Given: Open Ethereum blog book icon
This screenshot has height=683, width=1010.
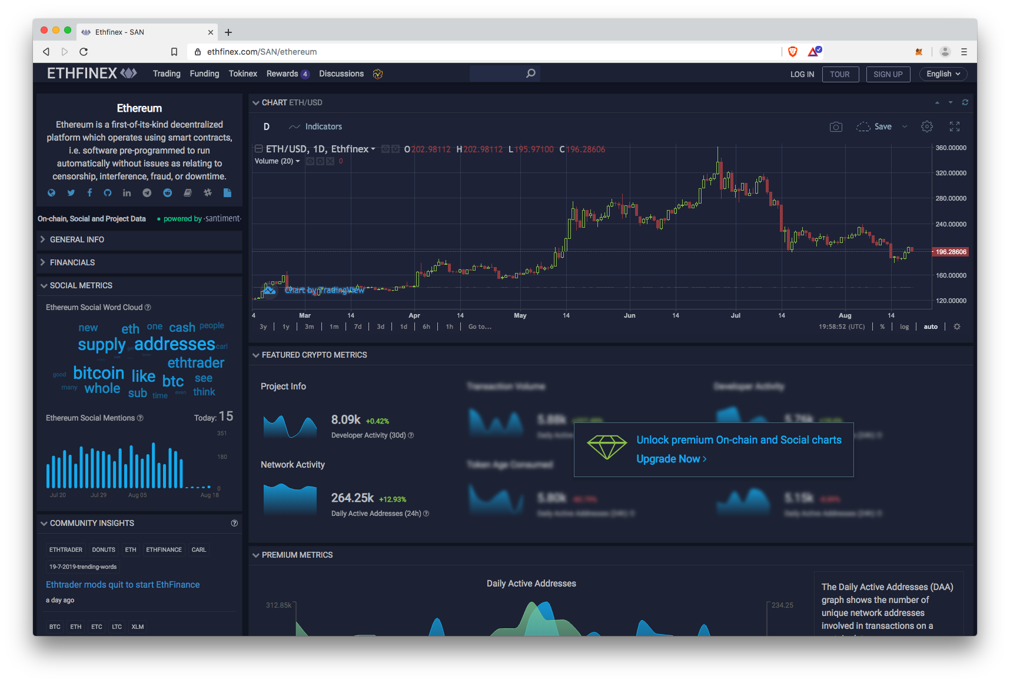Looking at the screenshot, I should click(x=188, y=193).
